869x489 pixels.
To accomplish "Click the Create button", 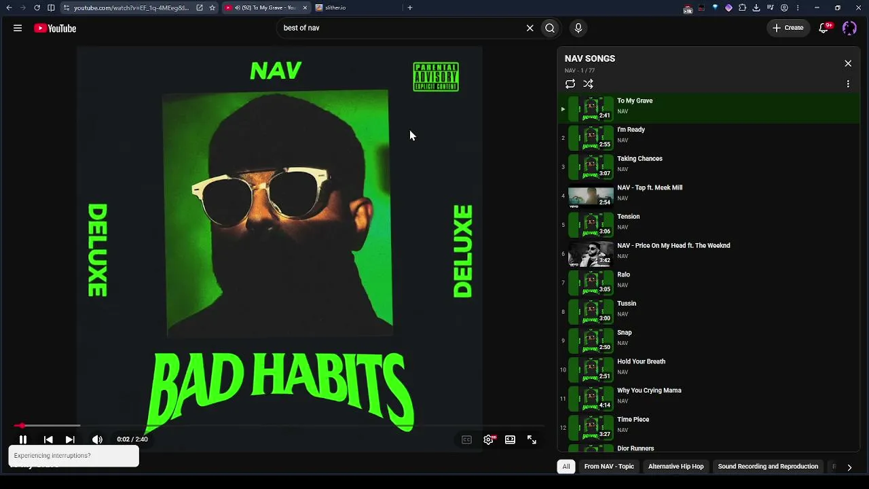I will tap(788, 28).
